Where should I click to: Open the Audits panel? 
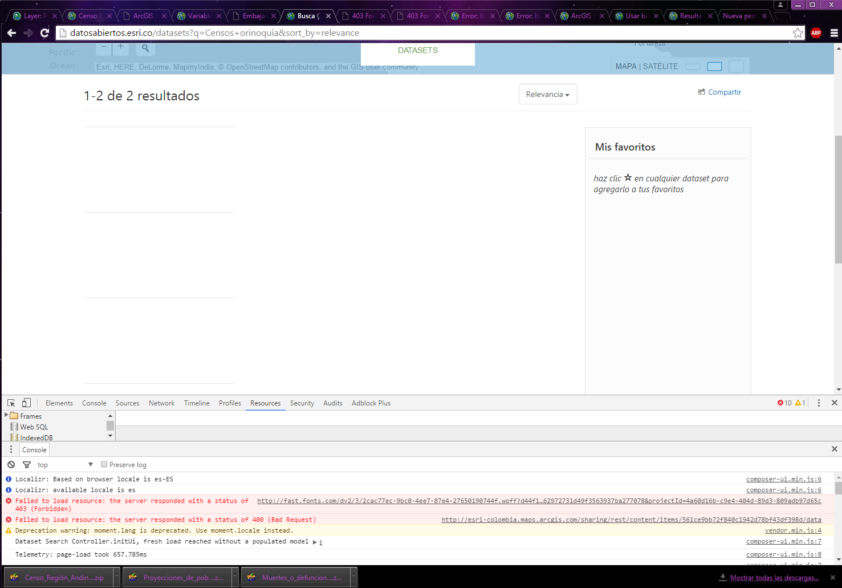pos(333,403)
